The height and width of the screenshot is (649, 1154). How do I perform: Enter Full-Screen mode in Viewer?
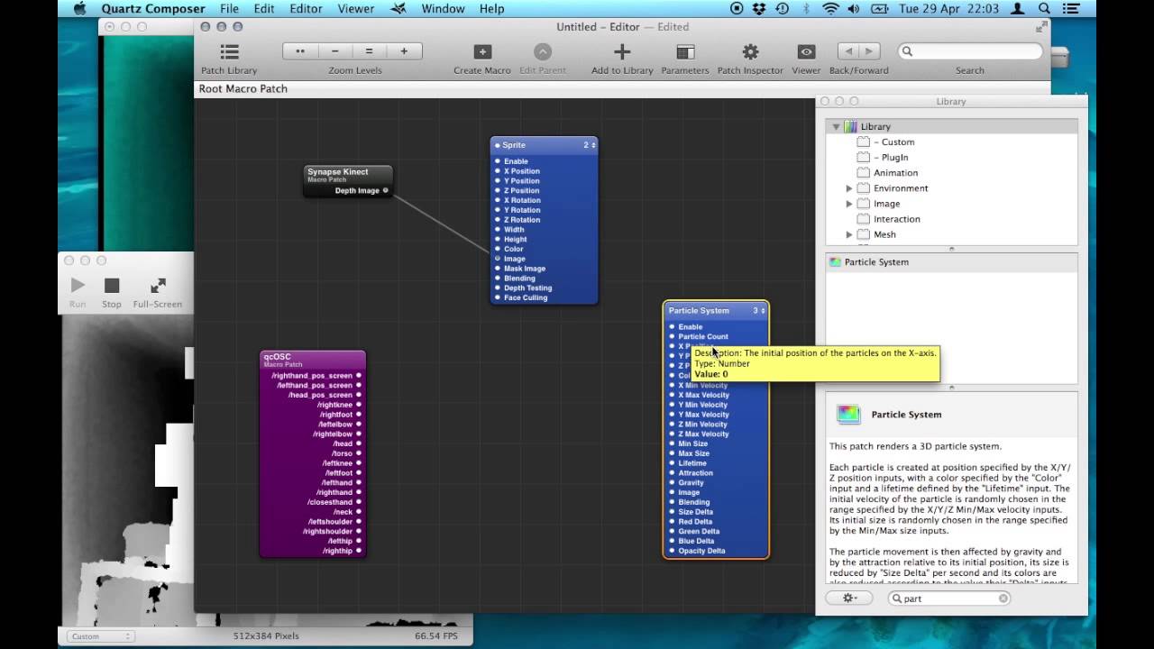coord(158,285)
